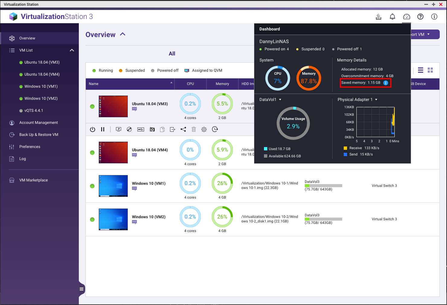Click the clone/copy icon in the VM toolbar
Screen dimensions: 447x305
pos(162,129)
